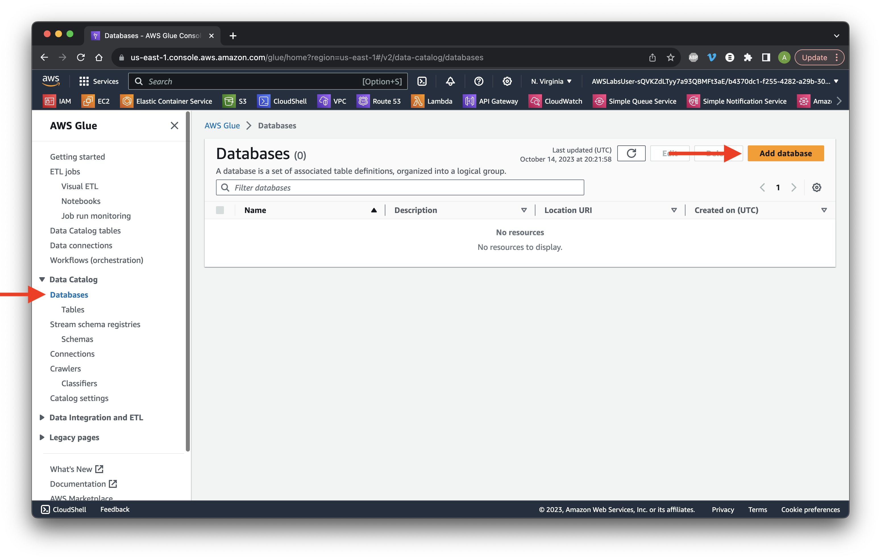Open Cookie preferences in footer

811,509
